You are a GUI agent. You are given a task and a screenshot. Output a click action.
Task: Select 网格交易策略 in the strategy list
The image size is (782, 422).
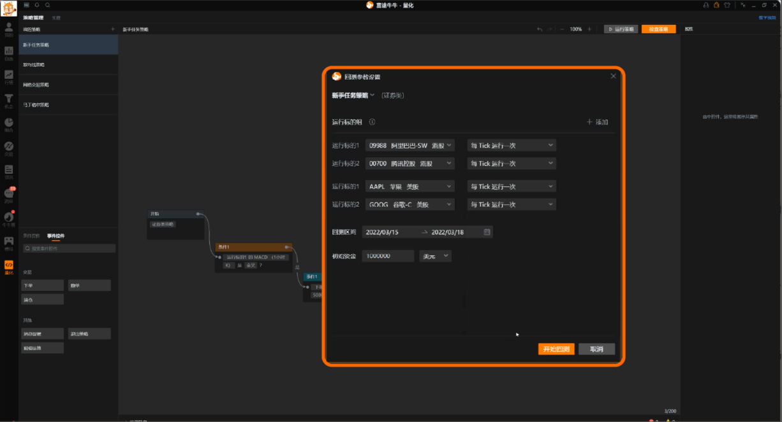[x=68, y=85]
